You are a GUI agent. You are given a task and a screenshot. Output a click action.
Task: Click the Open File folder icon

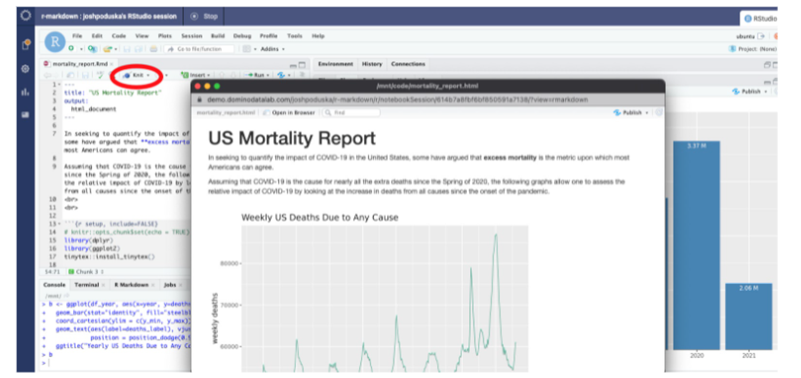click(x=108, y=49)
